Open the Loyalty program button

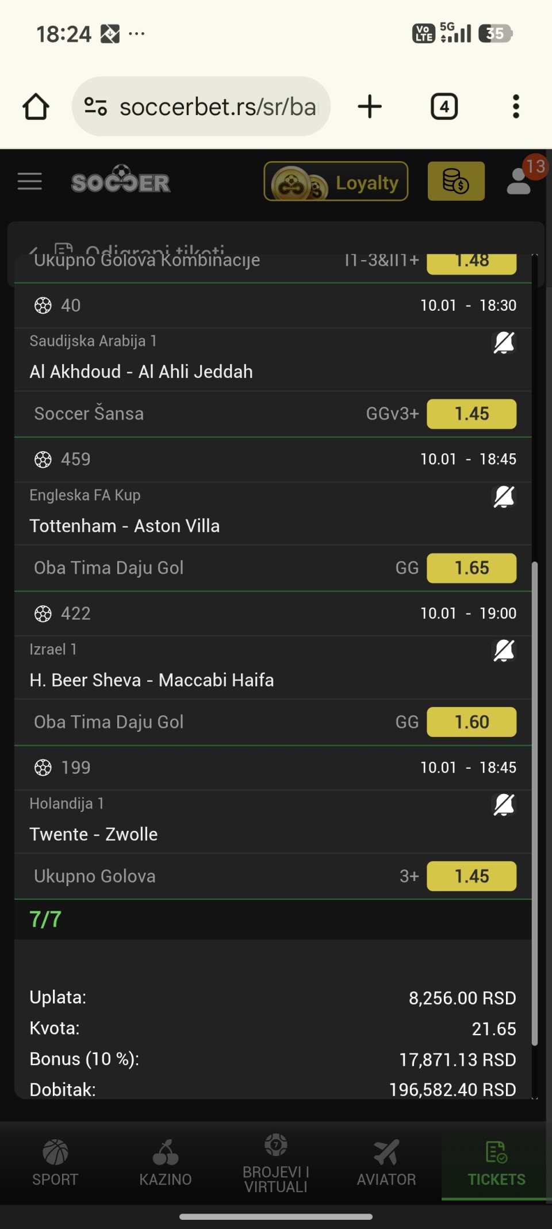336,182
